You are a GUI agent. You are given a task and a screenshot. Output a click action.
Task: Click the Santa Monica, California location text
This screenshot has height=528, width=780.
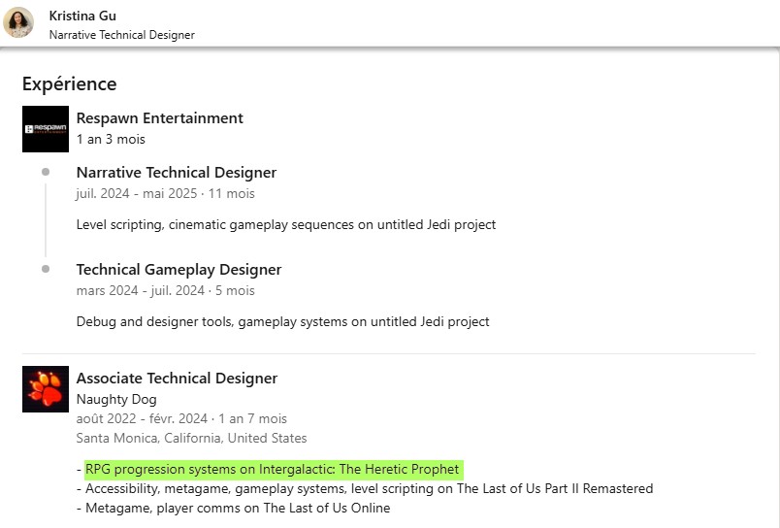pos(191,439)
